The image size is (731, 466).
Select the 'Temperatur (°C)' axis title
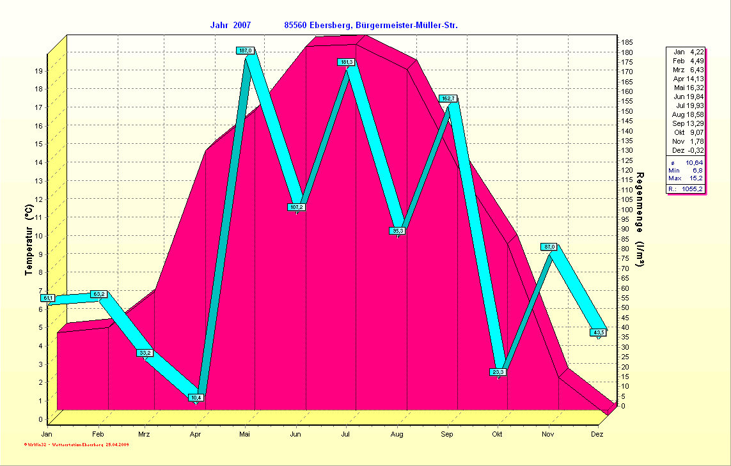(x=28, y=240)
